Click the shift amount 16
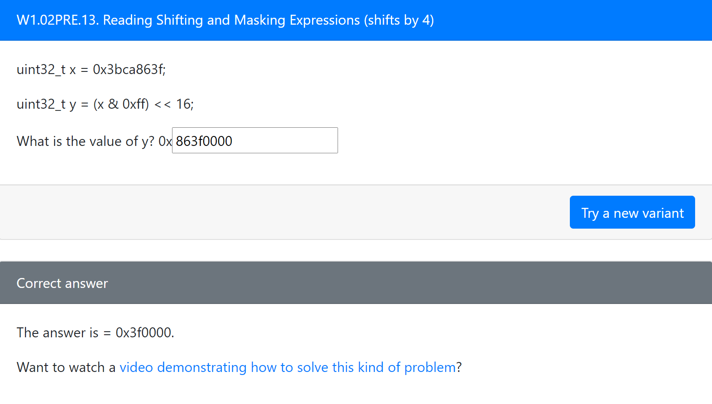 183,104
